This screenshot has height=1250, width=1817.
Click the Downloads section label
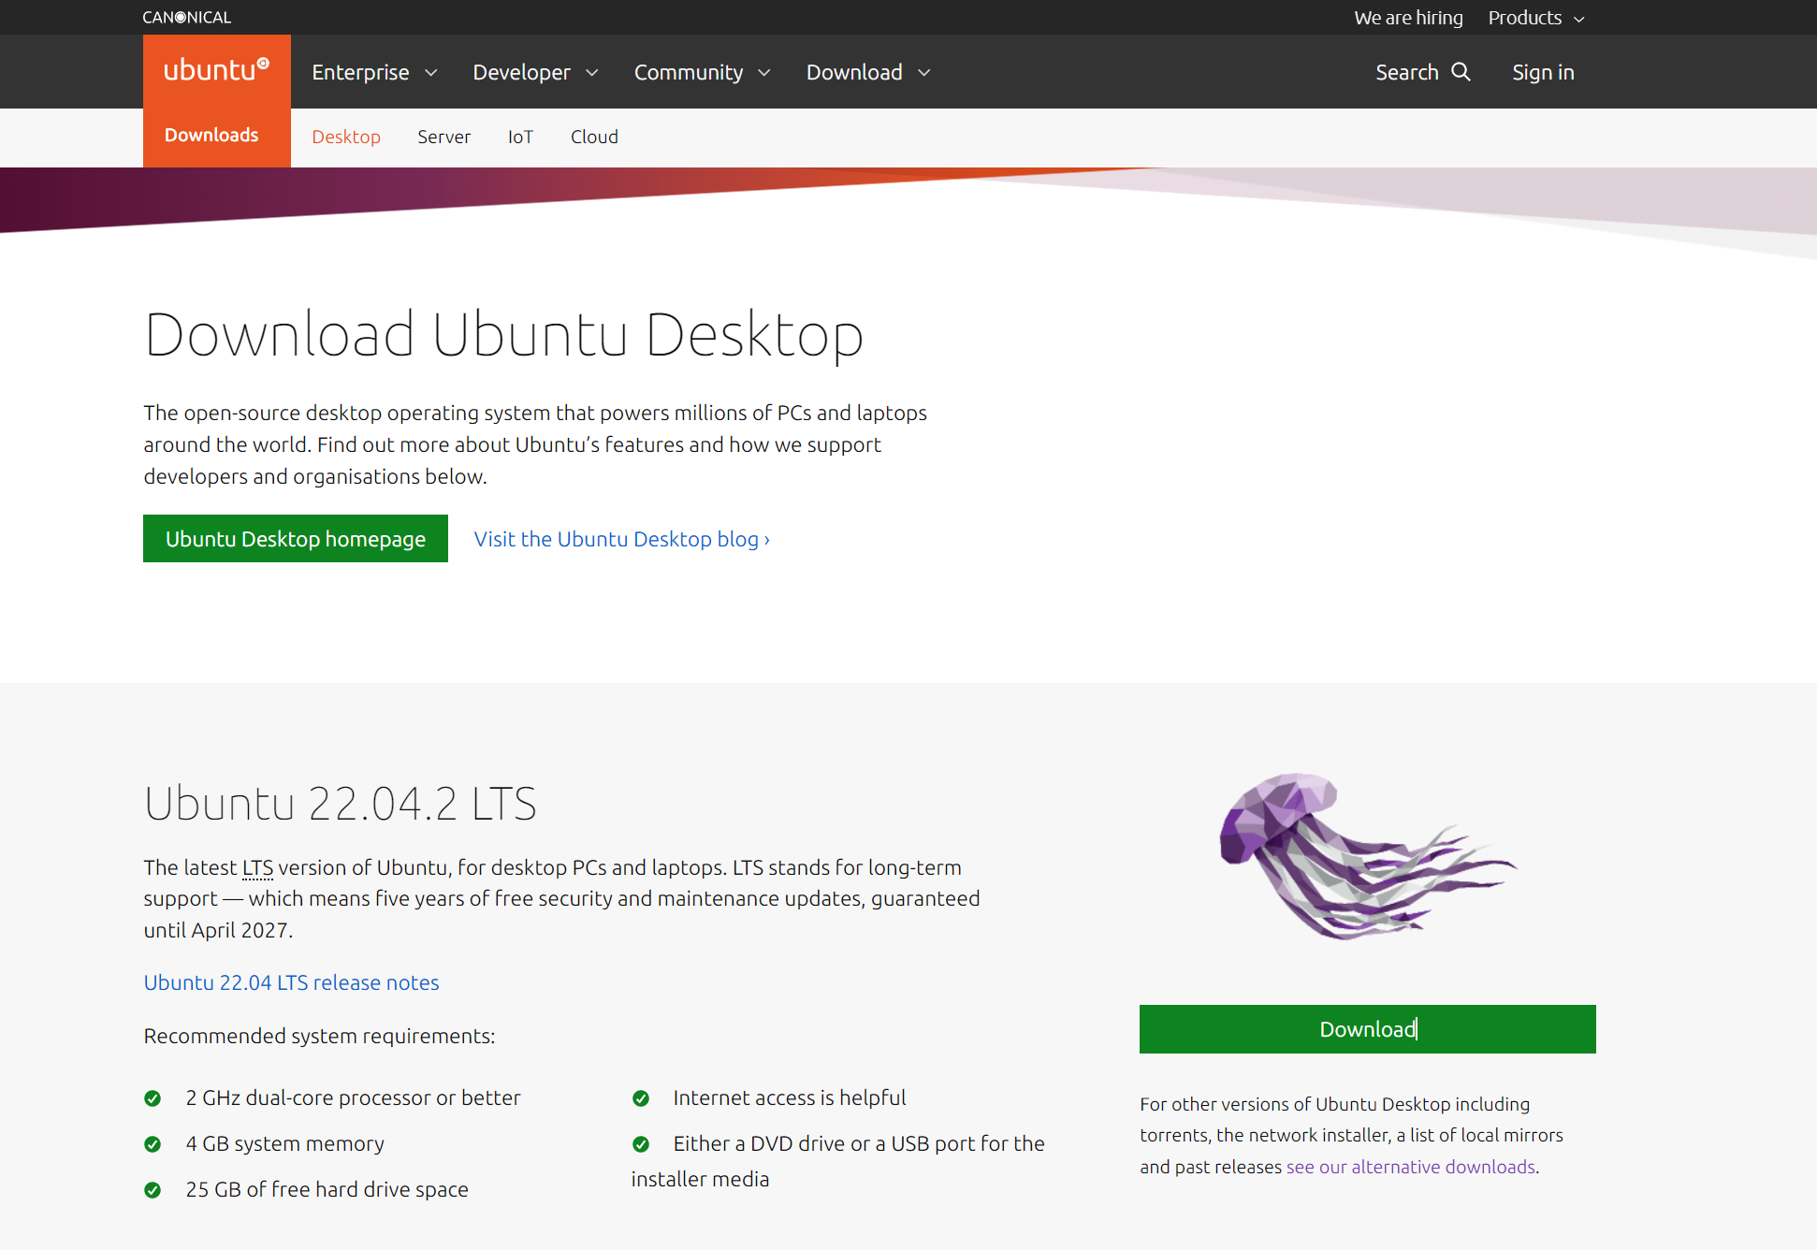pyautogui.click(x=211, y=135)
